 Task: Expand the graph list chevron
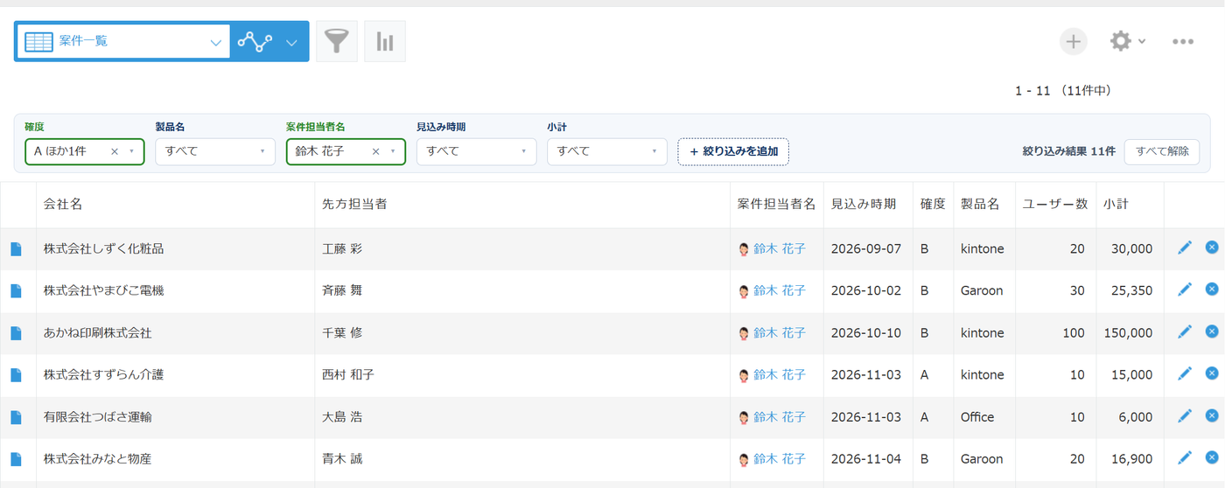292,42
